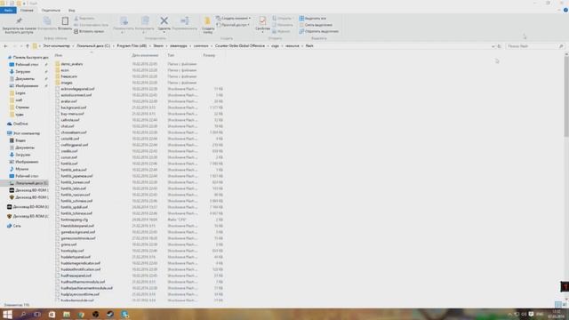This screenshot has height=320, width=569.
Task: Click resource in the address bar path
Action: (293, 46)
